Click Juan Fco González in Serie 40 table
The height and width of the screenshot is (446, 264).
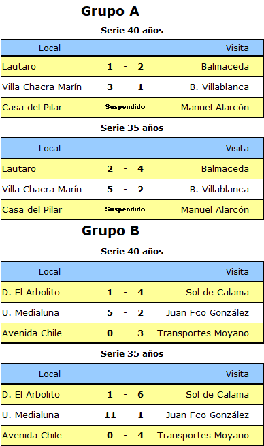tap(208, 313)
